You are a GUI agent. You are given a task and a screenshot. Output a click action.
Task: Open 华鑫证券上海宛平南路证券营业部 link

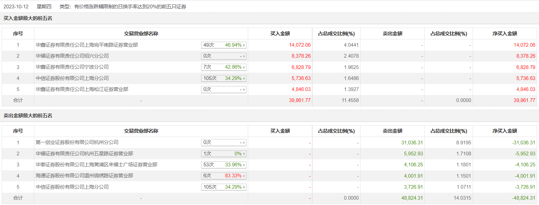click(87, 45)
